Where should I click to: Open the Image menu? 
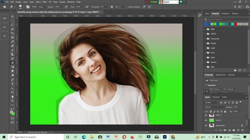click(x=18, y=2)
